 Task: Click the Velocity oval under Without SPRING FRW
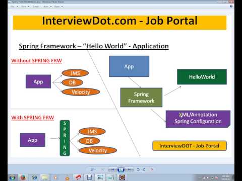(x=81, y=92)
